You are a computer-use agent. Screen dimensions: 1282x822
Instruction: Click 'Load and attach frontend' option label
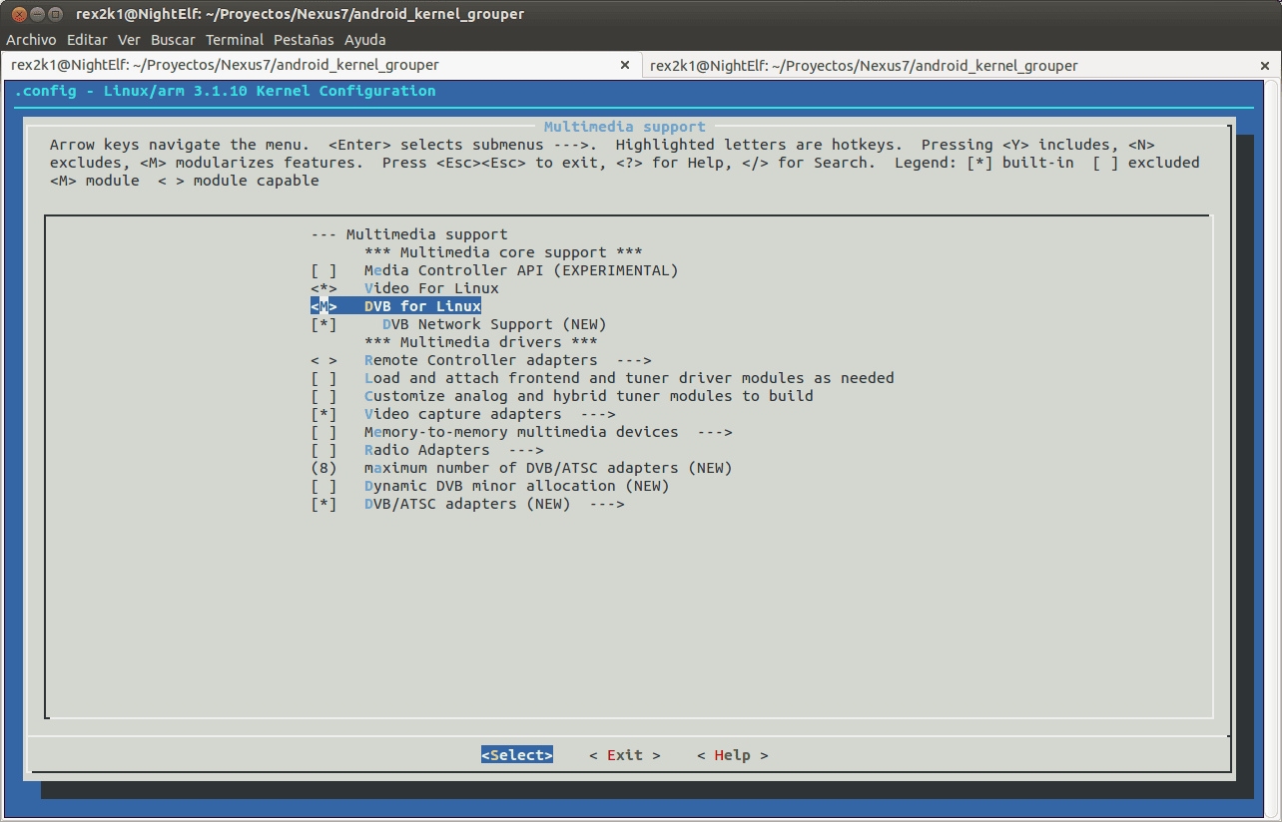tap(629, 378)
